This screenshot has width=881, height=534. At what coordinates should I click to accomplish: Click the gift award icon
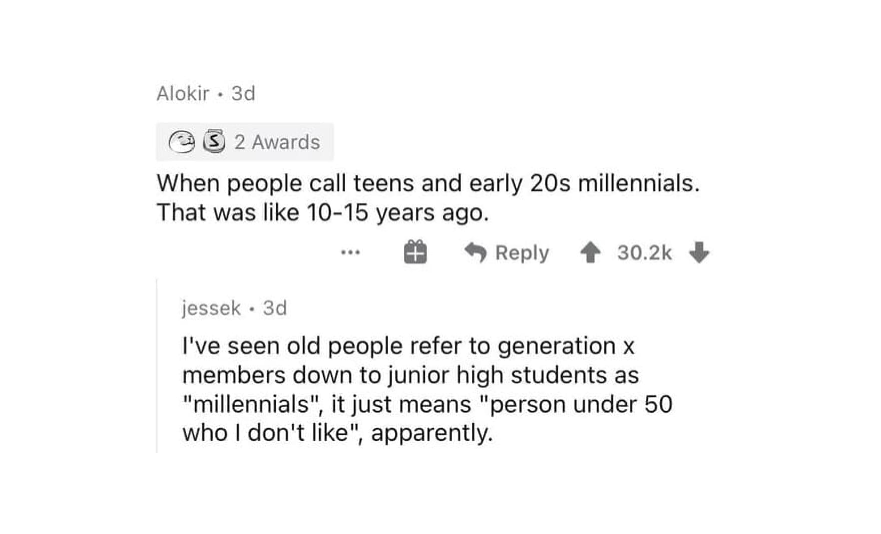tap(415, 252)
